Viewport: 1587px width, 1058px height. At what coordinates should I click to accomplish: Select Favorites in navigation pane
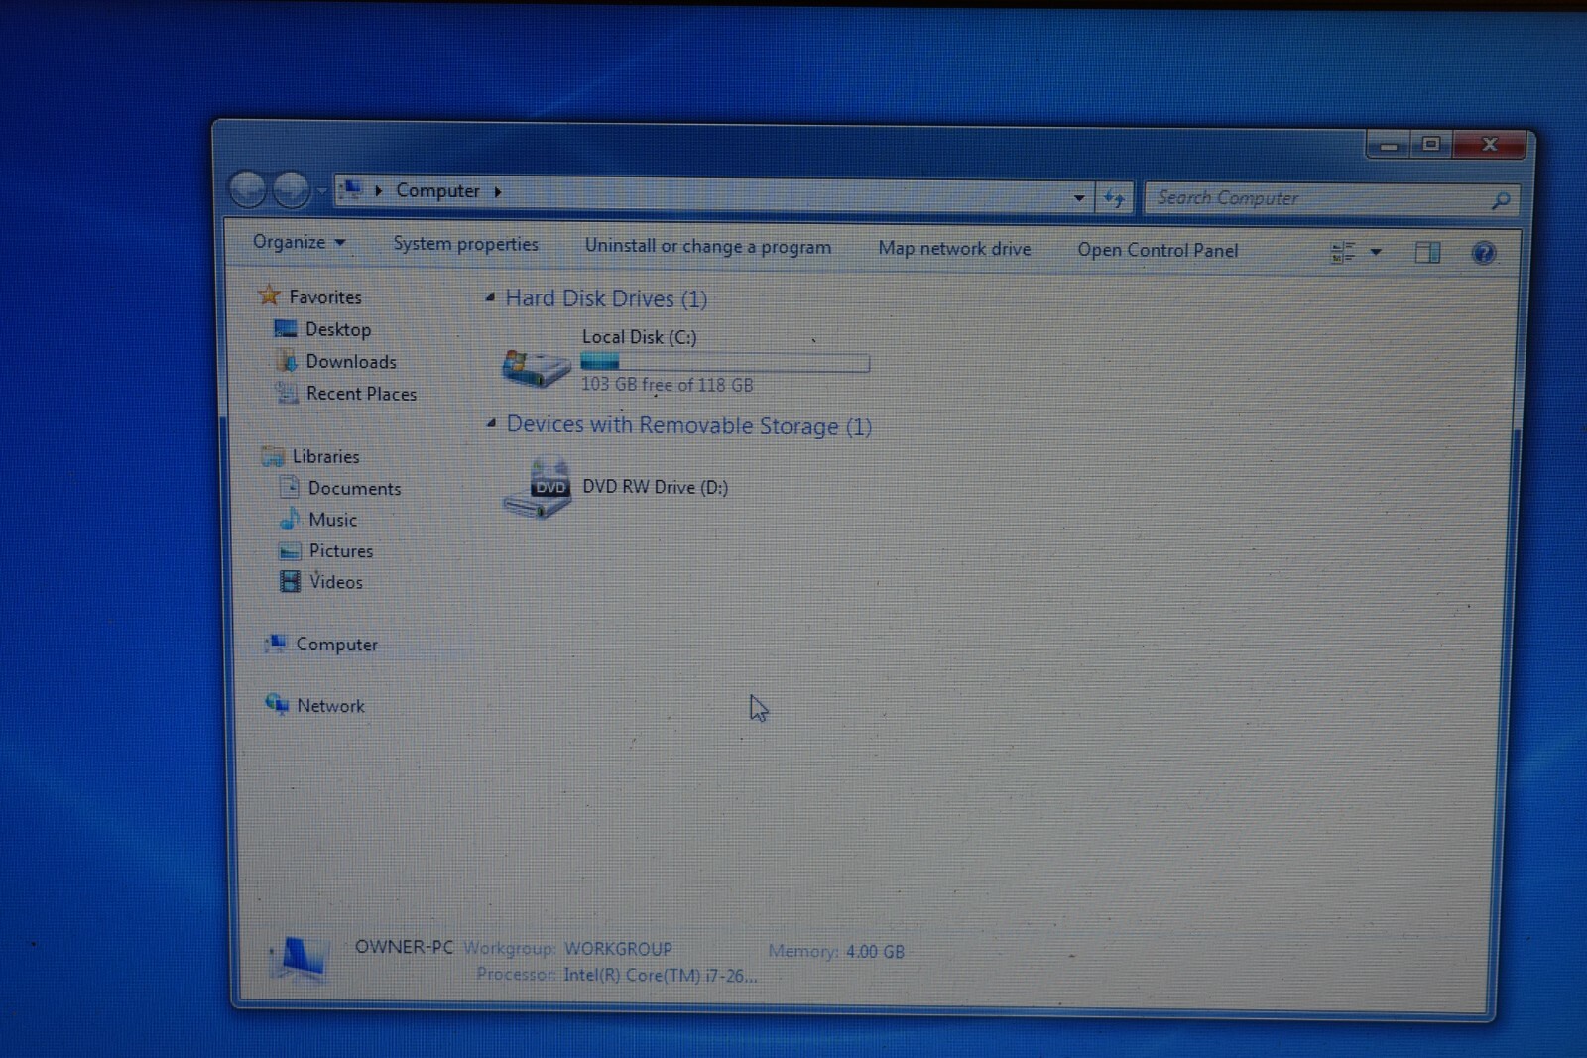point(325,297)
